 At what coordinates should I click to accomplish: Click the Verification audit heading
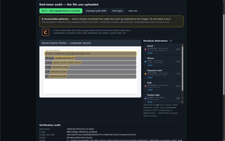[x=50, y=125]
